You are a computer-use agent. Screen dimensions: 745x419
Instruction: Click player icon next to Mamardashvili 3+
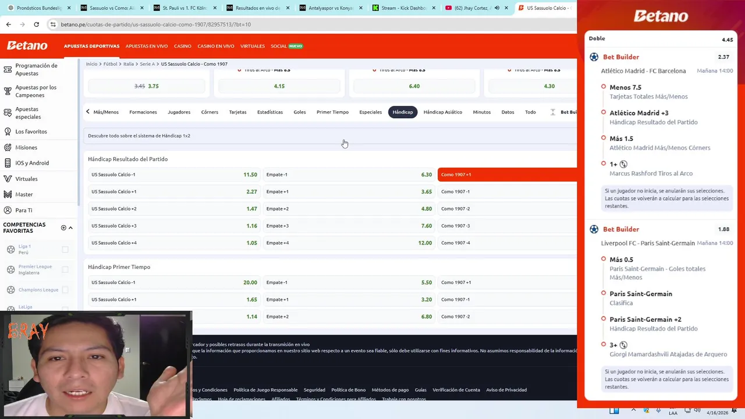[623, 345]
